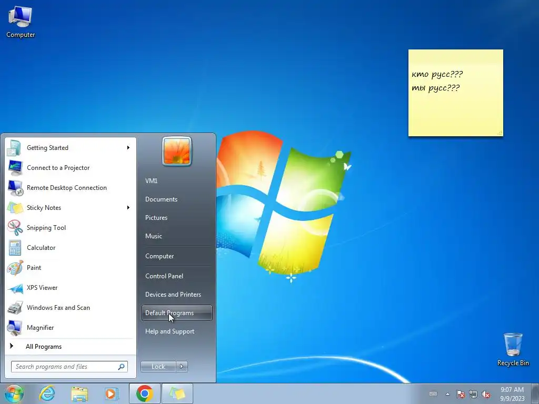539x404 pixels.
Task: Show hidden tray icons arrow
Action: pyautogui.click(x=447, y=394)
